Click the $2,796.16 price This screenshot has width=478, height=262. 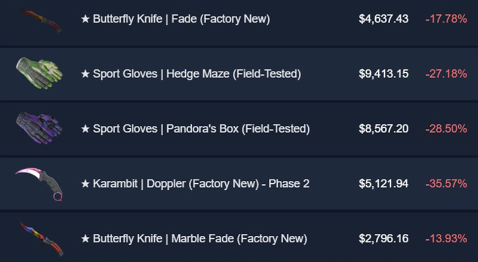tap(384, 239)
